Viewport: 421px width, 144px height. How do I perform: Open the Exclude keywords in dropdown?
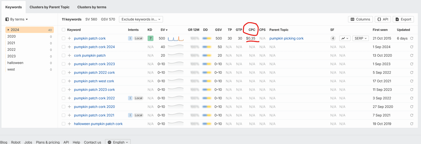(x=141, y=19)
